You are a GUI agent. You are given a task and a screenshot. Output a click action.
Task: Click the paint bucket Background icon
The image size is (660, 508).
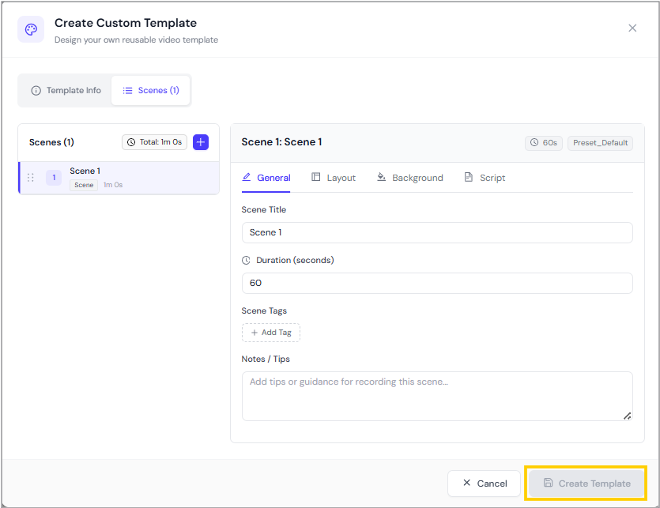(x=382, y=178)
